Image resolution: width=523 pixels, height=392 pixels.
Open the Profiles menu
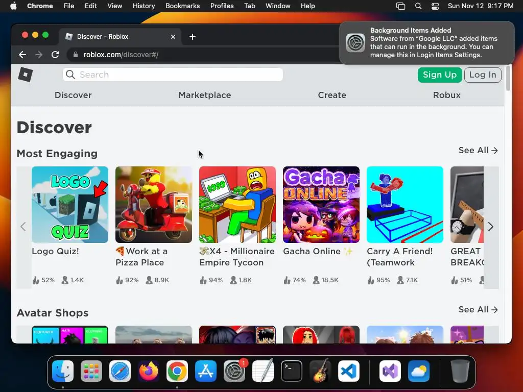click(222, 6)
